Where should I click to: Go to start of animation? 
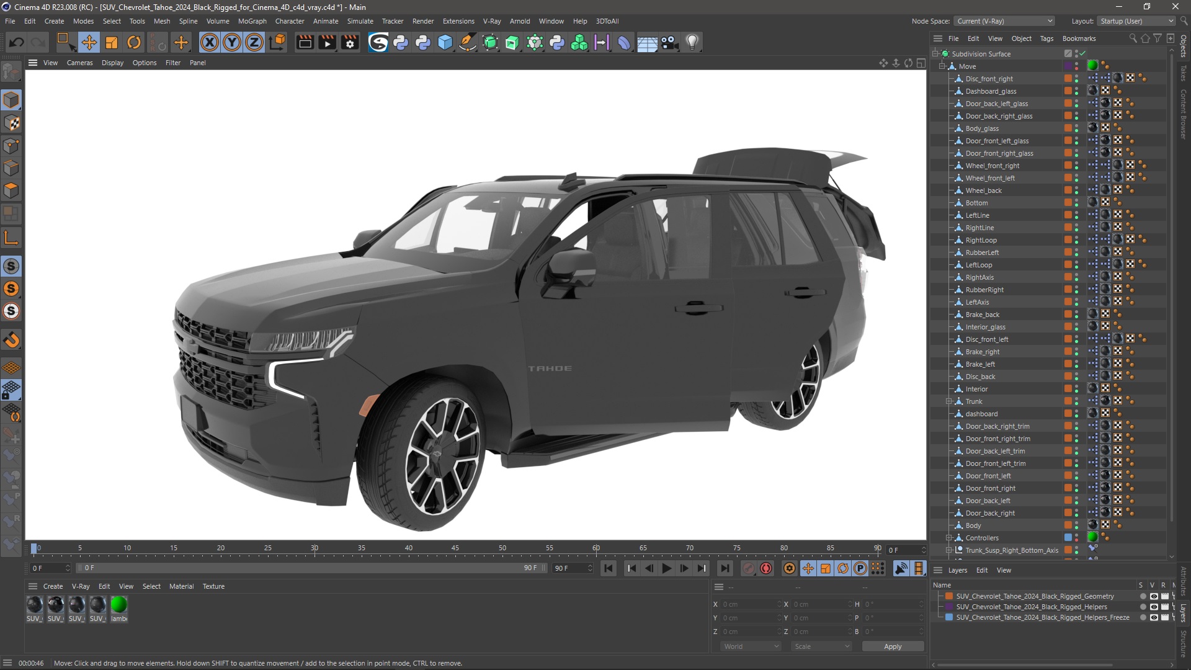click(609, 568)
